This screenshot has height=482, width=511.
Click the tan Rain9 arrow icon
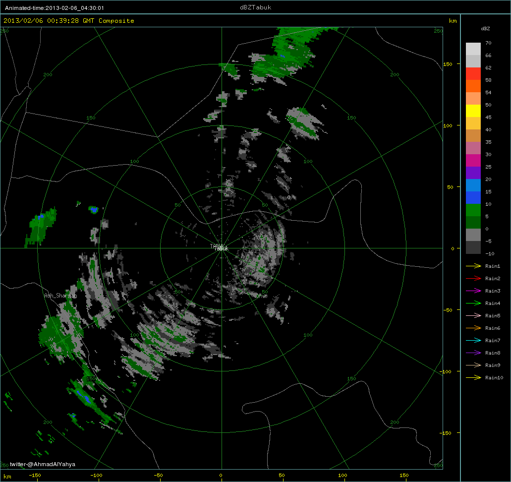(473, 365)
